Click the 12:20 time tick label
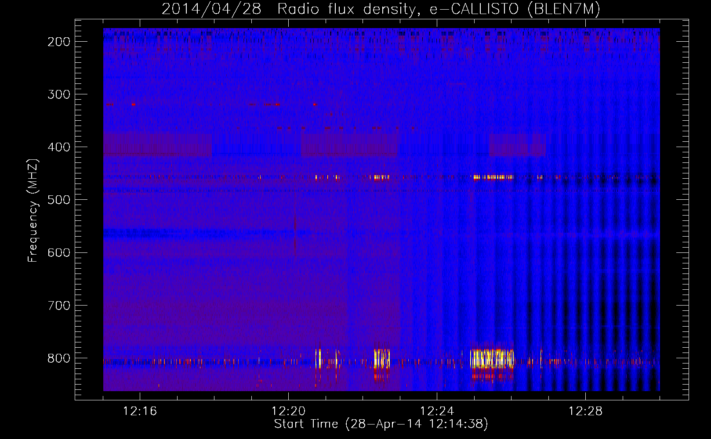The height and width of the screenshot is (439, 711). pos(288,411)
